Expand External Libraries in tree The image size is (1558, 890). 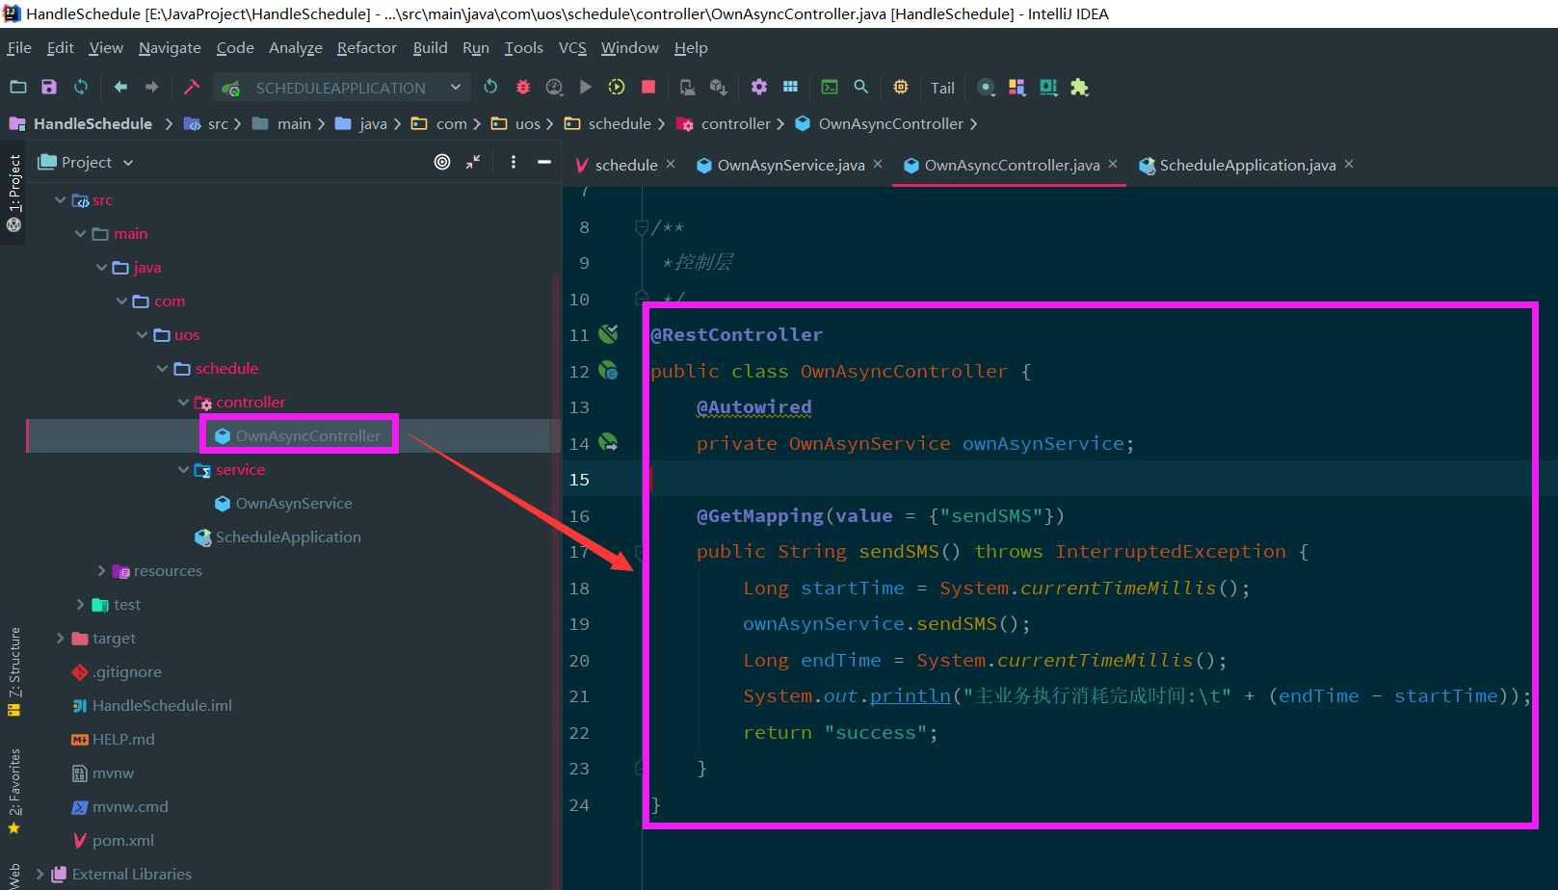[40, 875]
